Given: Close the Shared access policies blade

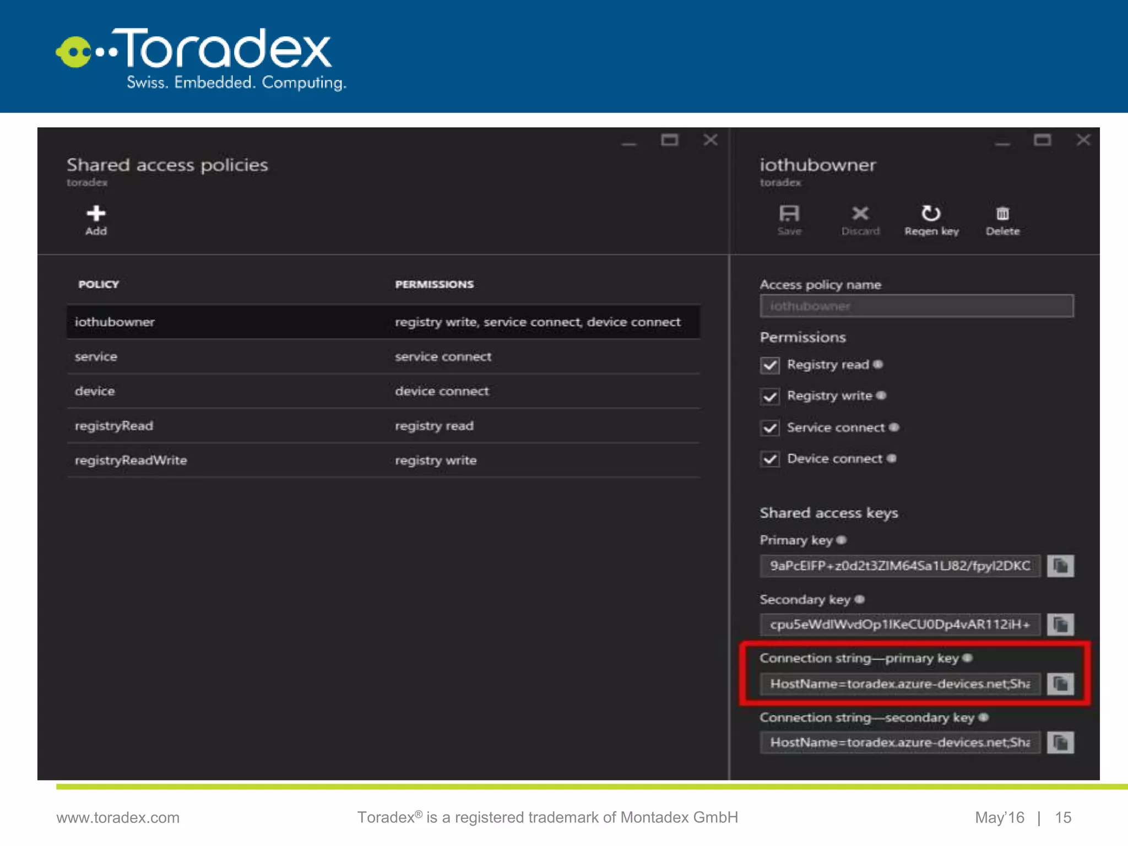Looking at the screenshot, I should point(711,140).
